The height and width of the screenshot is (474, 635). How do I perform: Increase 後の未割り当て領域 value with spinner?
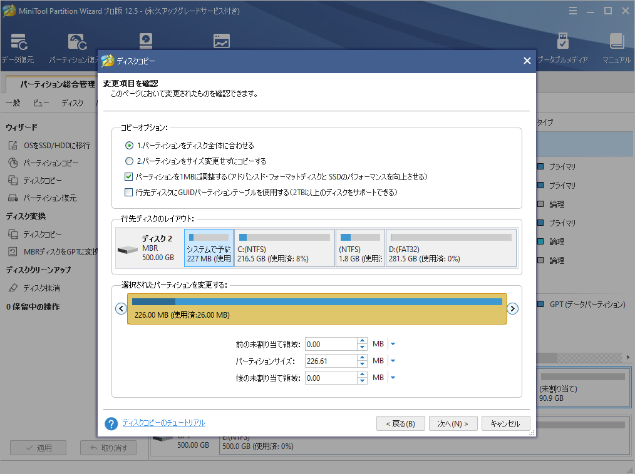click(363, 375)
